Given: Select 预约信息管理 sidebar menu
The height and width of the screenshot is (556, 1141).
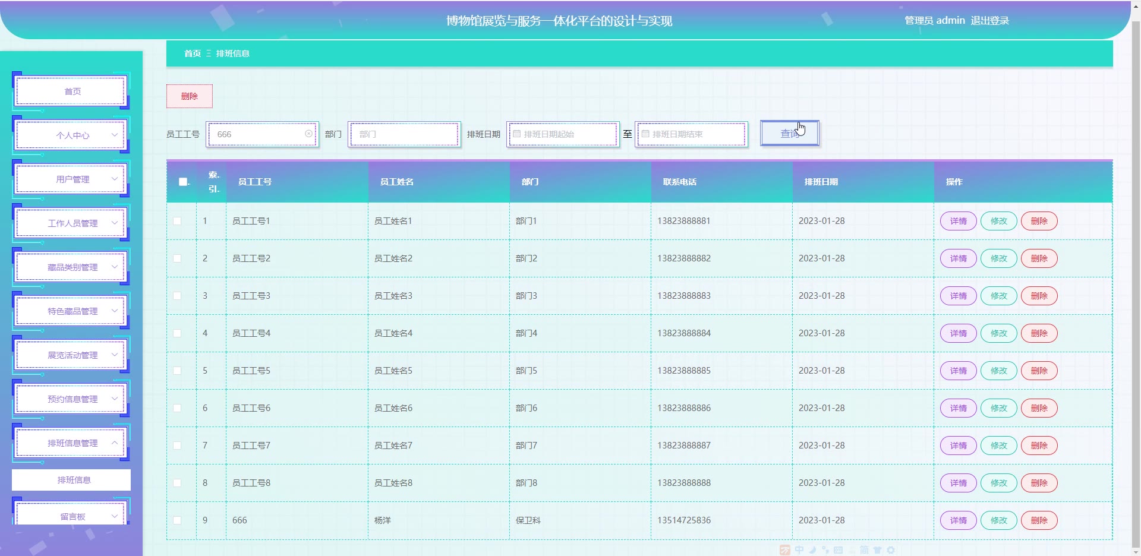Looking at the screenshot, I should pyautogui.click(x=71, y=399).
